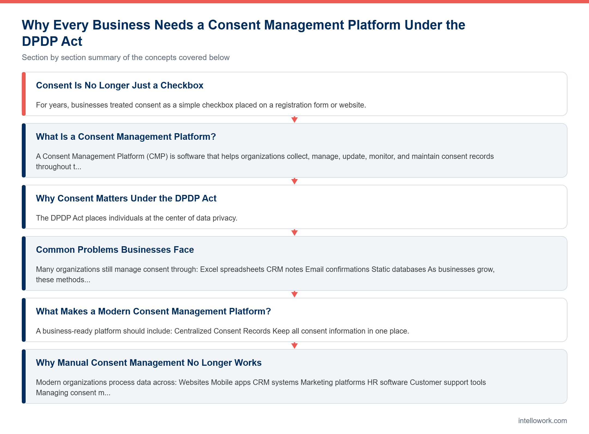Open the 'What Is a Consent Management Platform?' heading
Viewport: 589px width, 434px height.
(126, 137)
